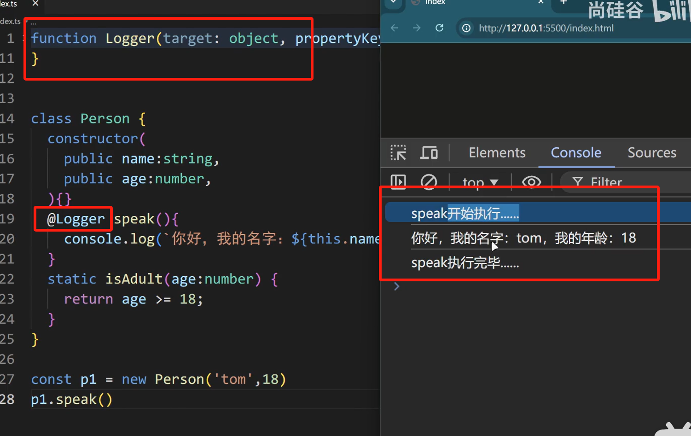Select console line 'speak执行完毕......'
This screenshot has width=691, height=436.
click(465, 262)
